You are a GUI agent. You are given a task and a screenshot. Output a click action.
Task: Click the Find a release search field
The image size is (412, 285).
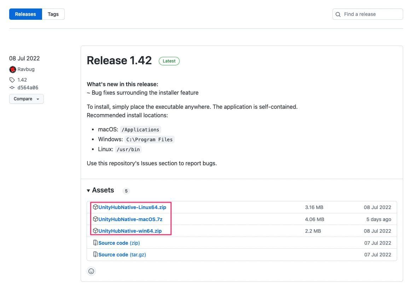367,14
